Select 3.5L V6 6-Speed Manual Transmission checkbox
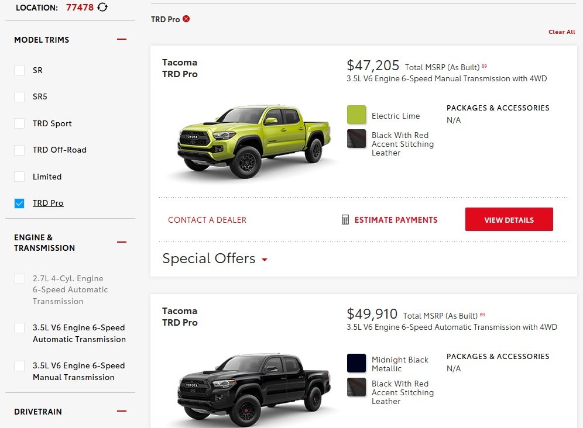 (19, 366)
